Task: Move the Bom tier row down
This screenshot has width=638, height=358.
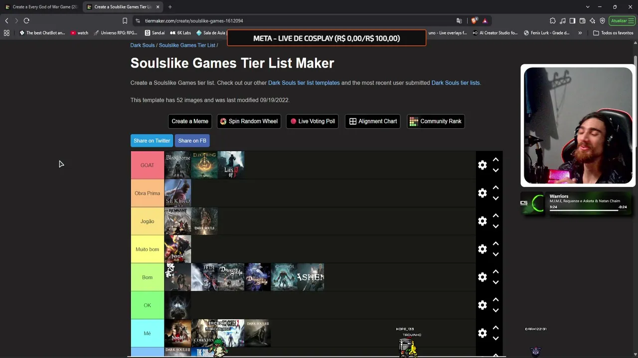Action: tap(495, 282)
